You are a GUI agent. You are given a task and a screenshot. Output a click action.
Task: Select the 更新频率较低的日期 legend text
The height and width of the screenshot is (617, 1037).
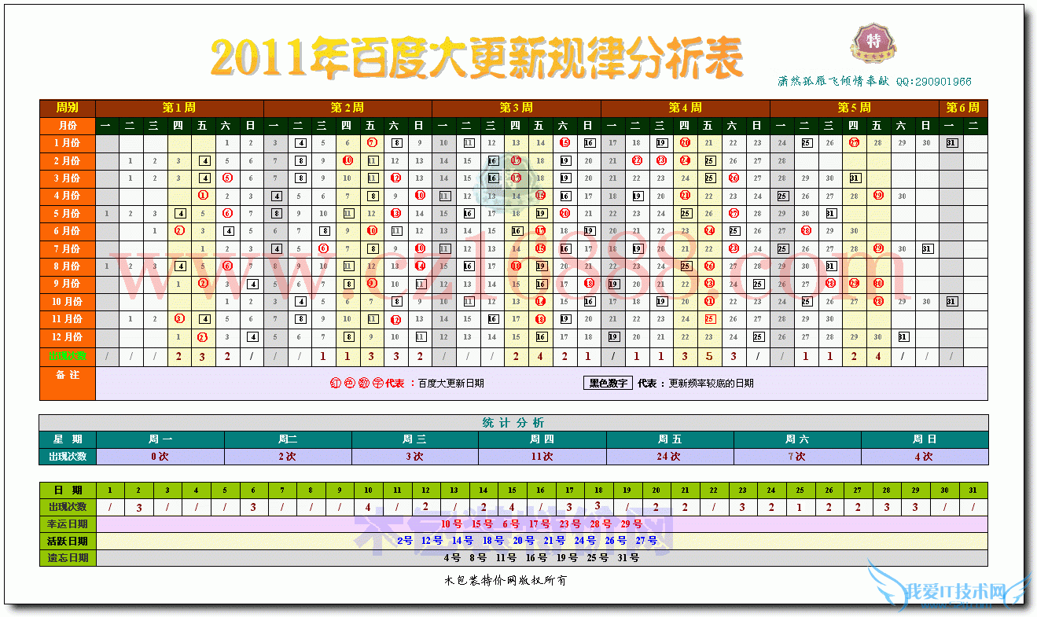[711, 384]
